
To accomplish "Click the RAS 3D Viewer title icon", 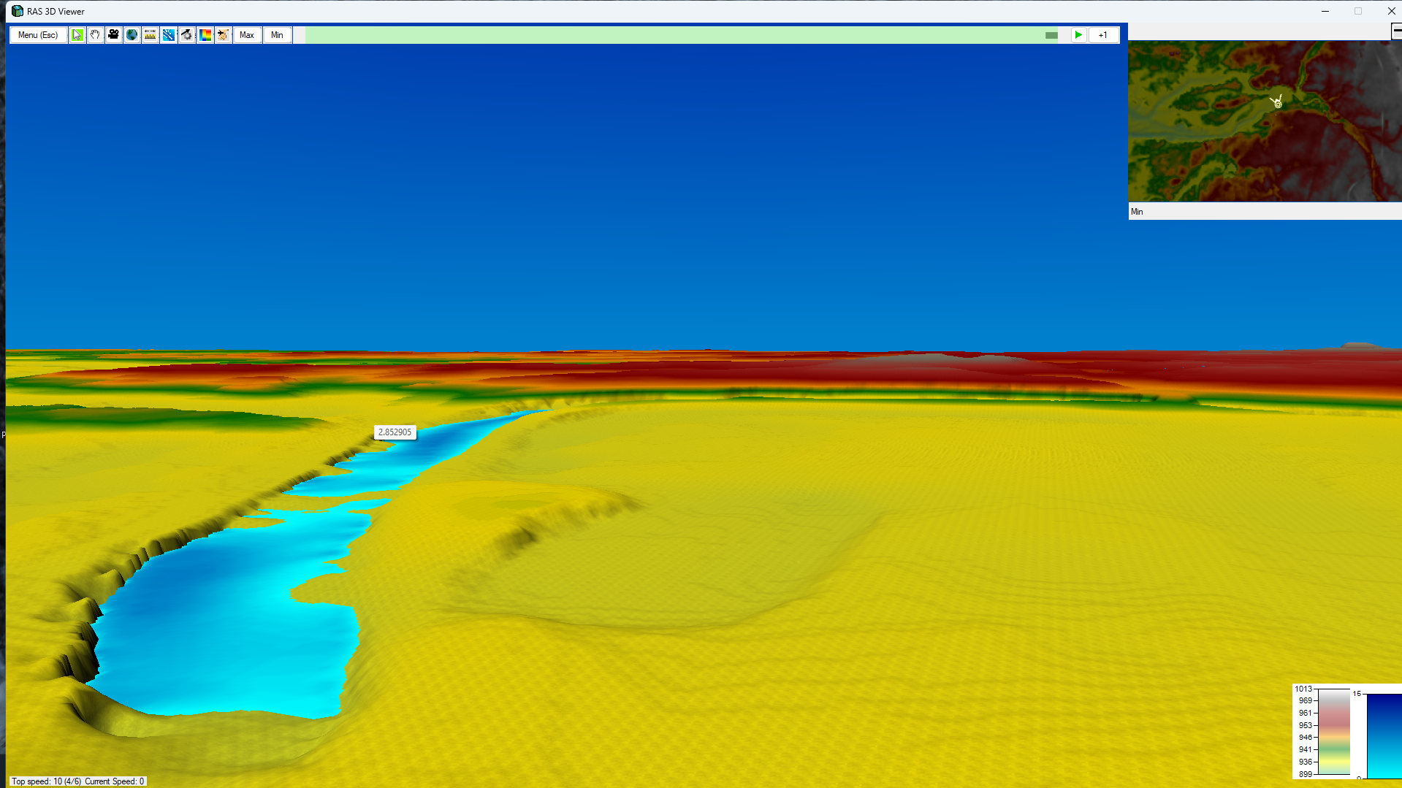I will pos(17,11).
